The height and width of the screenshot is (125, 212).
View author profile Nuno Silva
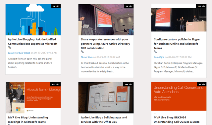(x=87, y=57)
